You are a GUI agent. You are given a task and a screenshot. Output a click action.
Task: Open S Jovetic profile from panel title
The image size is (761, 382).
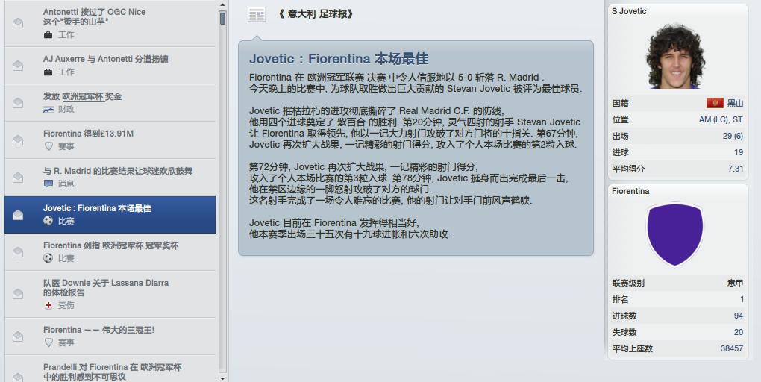[x=628, y=11]
